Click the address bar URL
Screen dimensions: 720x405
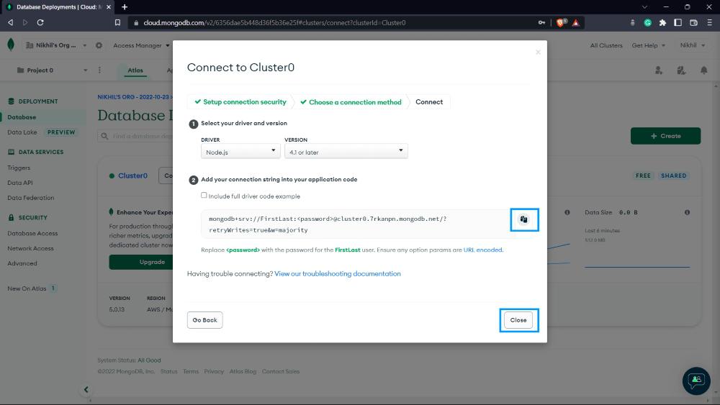(x=274, y=22)
